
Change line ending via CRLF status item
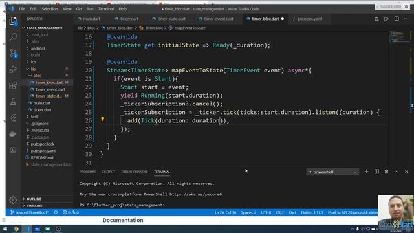(279, 212)
